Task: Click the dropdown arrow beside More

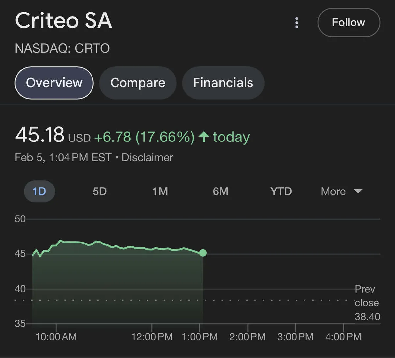Action: point(358,191)
